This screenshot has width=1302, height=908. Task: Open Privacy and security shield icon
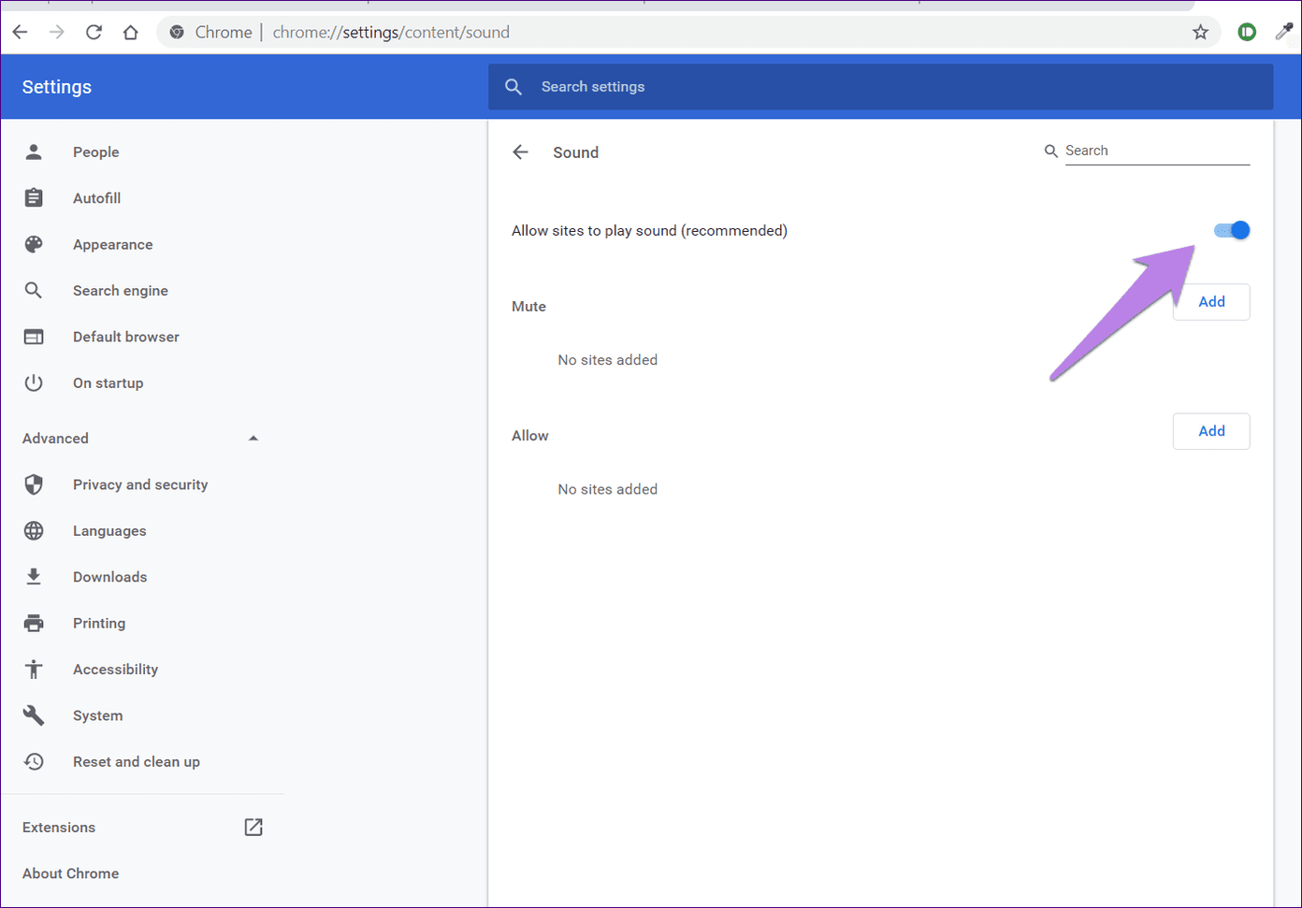(34, 484)
